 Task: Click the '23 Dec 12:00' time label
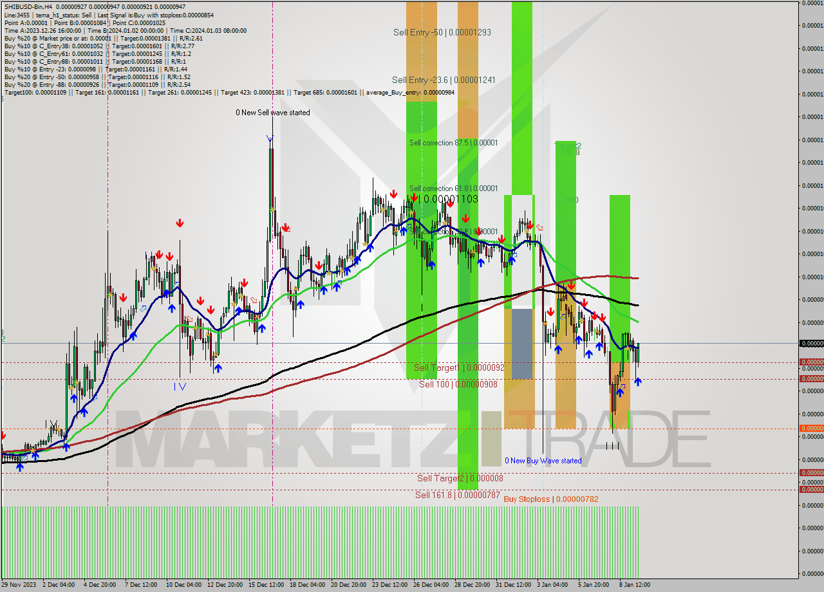click(389, 585)
